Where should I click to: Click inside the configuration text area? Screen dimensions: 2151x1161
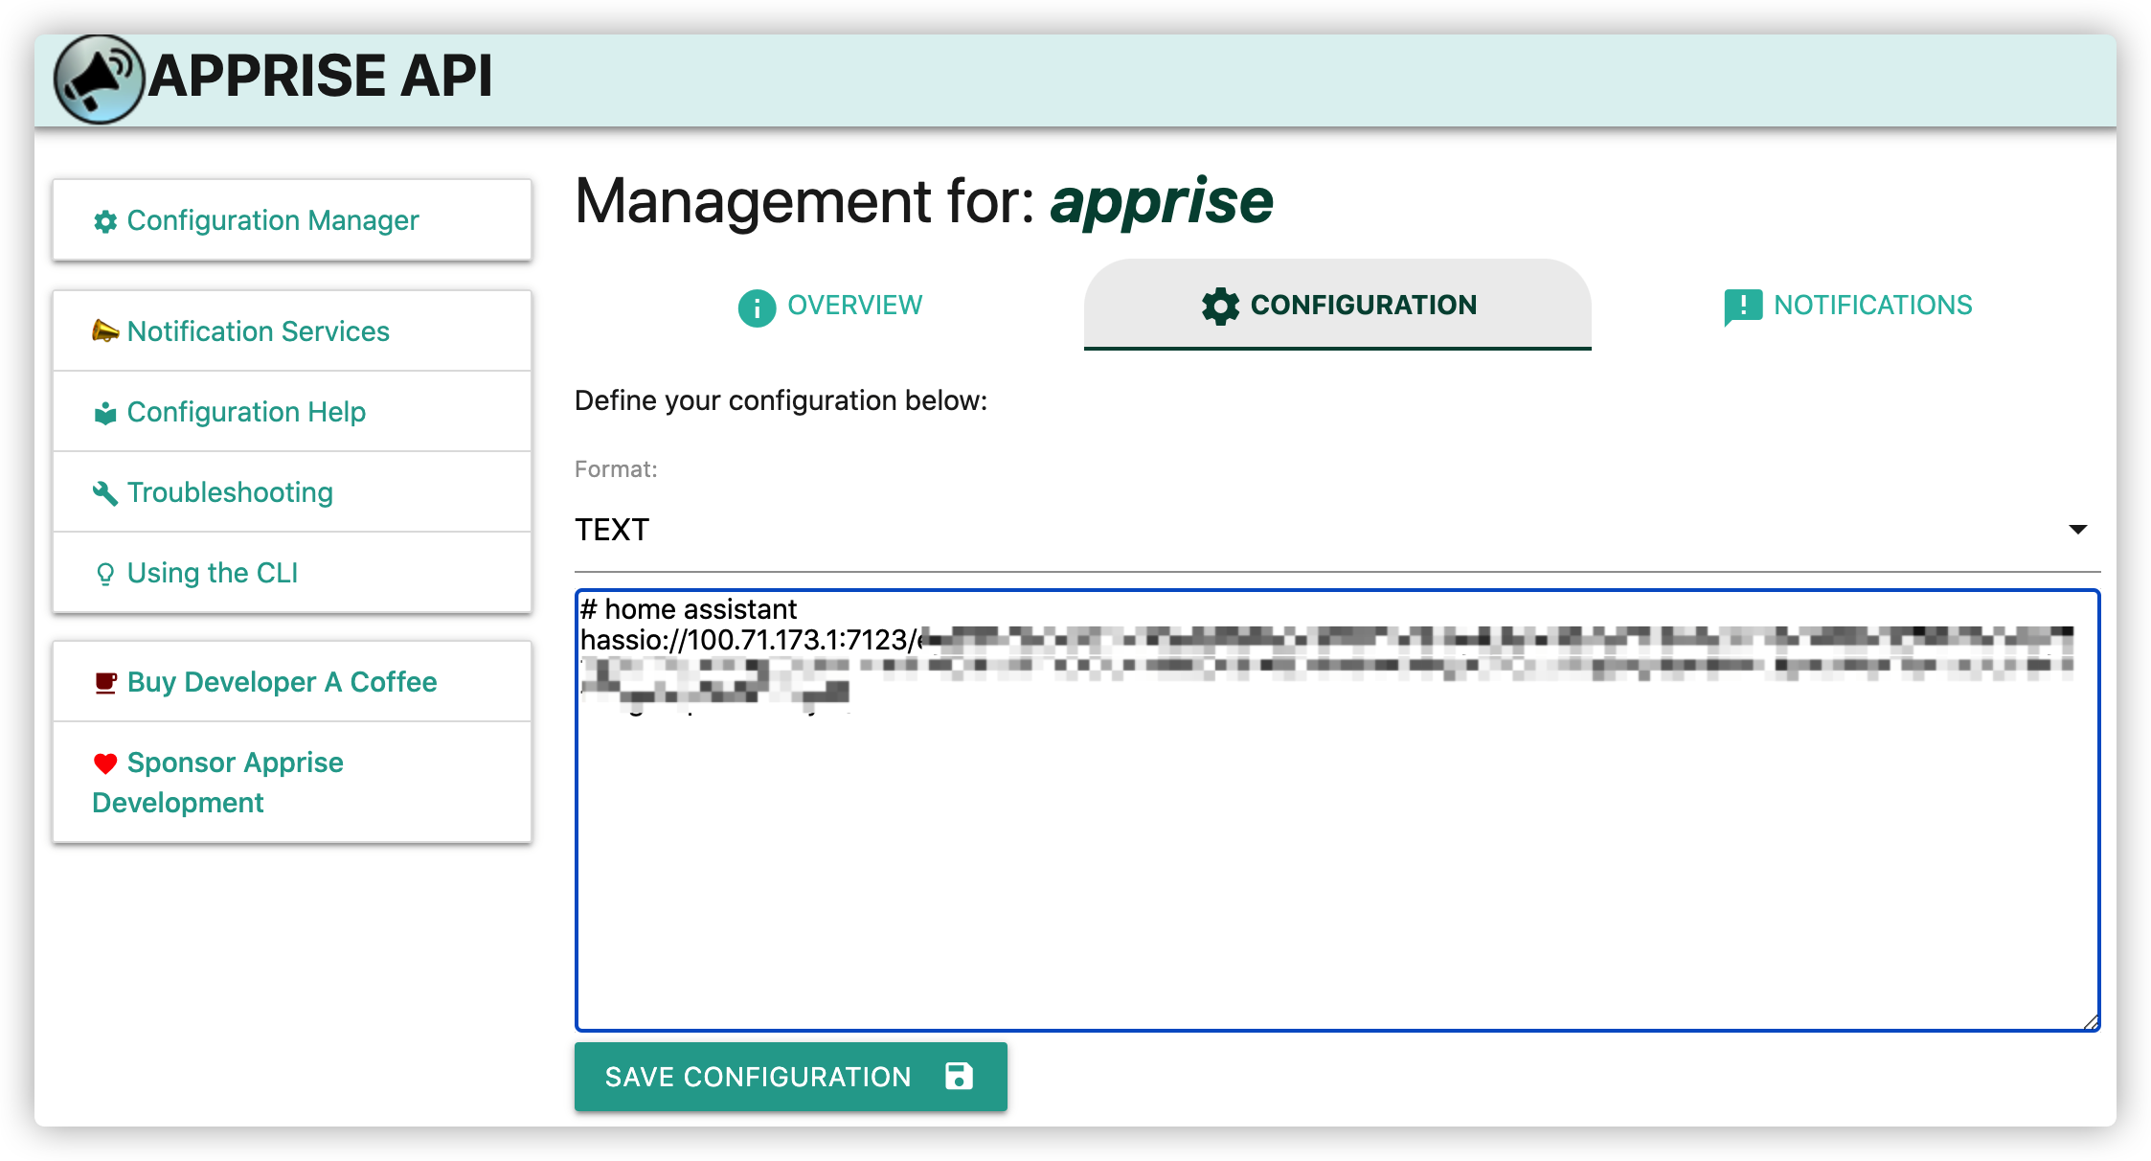1336,862
